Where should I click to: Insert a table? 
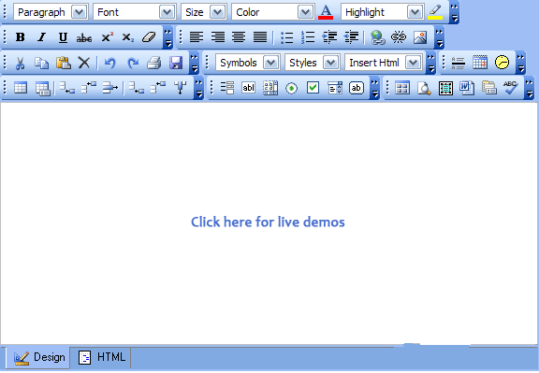(x=21, y=88)
